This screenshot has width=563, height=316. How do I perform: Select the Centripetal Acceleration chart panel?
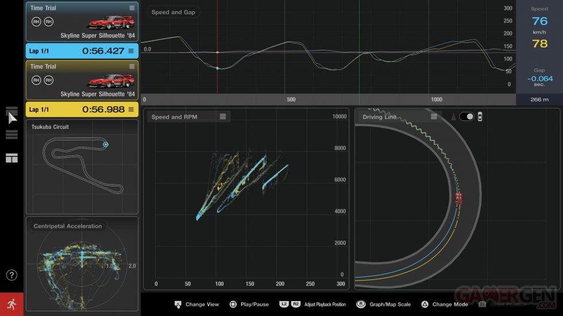pyautogui.click(x=82, y=264)
